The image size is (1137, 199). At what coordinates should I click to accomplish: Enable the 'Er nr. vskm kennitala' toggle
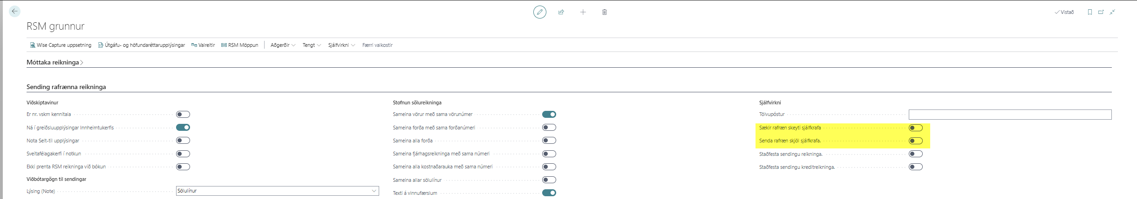[183, 115]
